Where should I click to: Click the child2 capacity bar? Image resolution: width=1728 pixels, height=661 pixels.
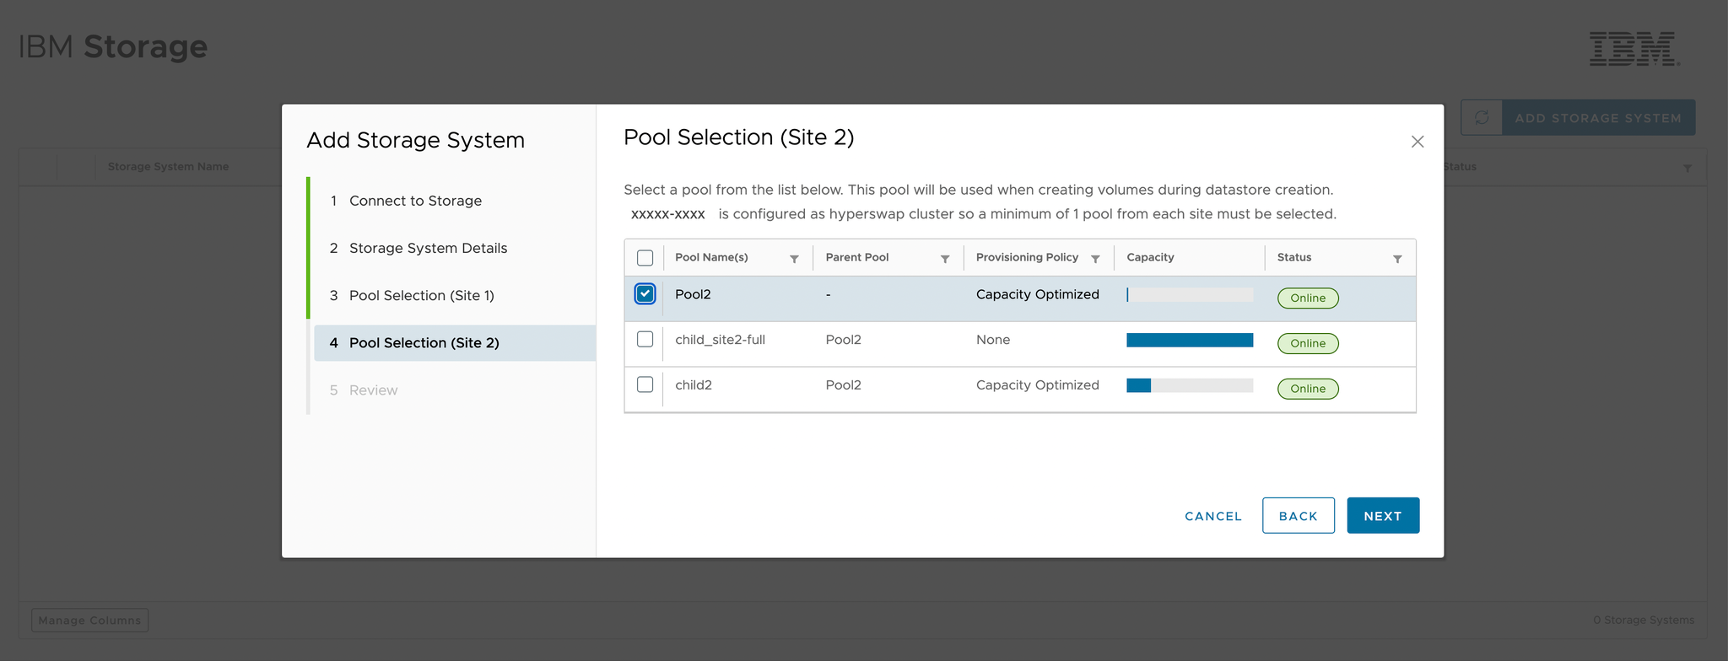[x=1190, y=385]
